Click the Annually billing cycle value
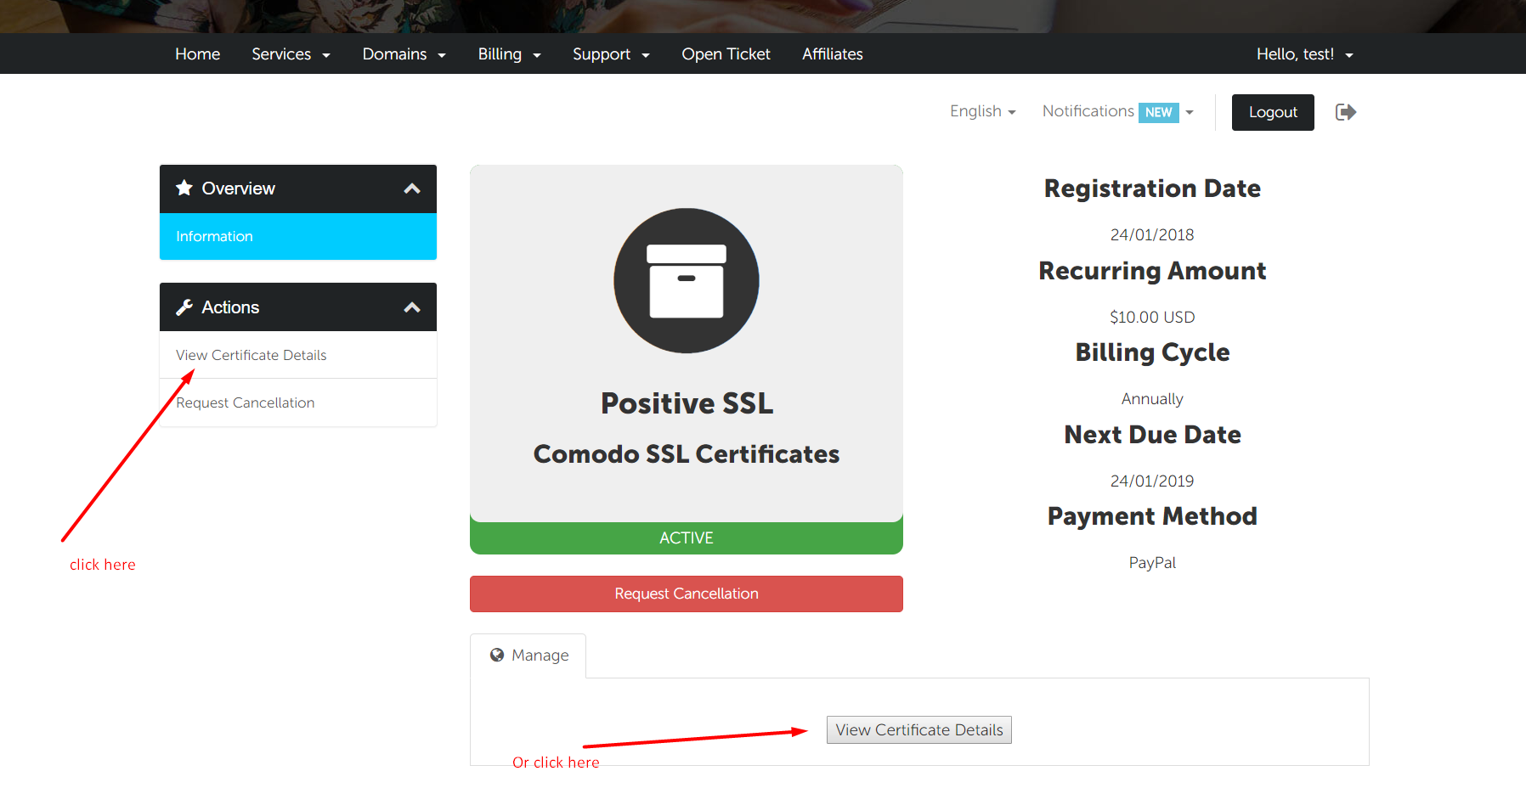 pos(1152,399)
